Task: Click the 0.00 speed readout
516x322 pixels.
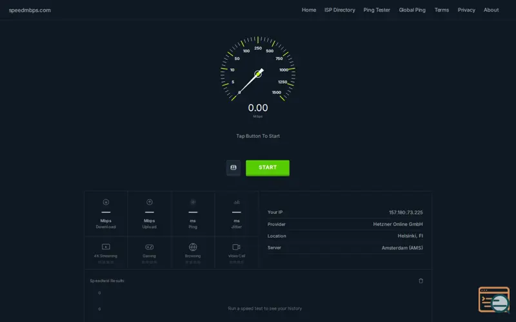Action: tap(258, 108)
